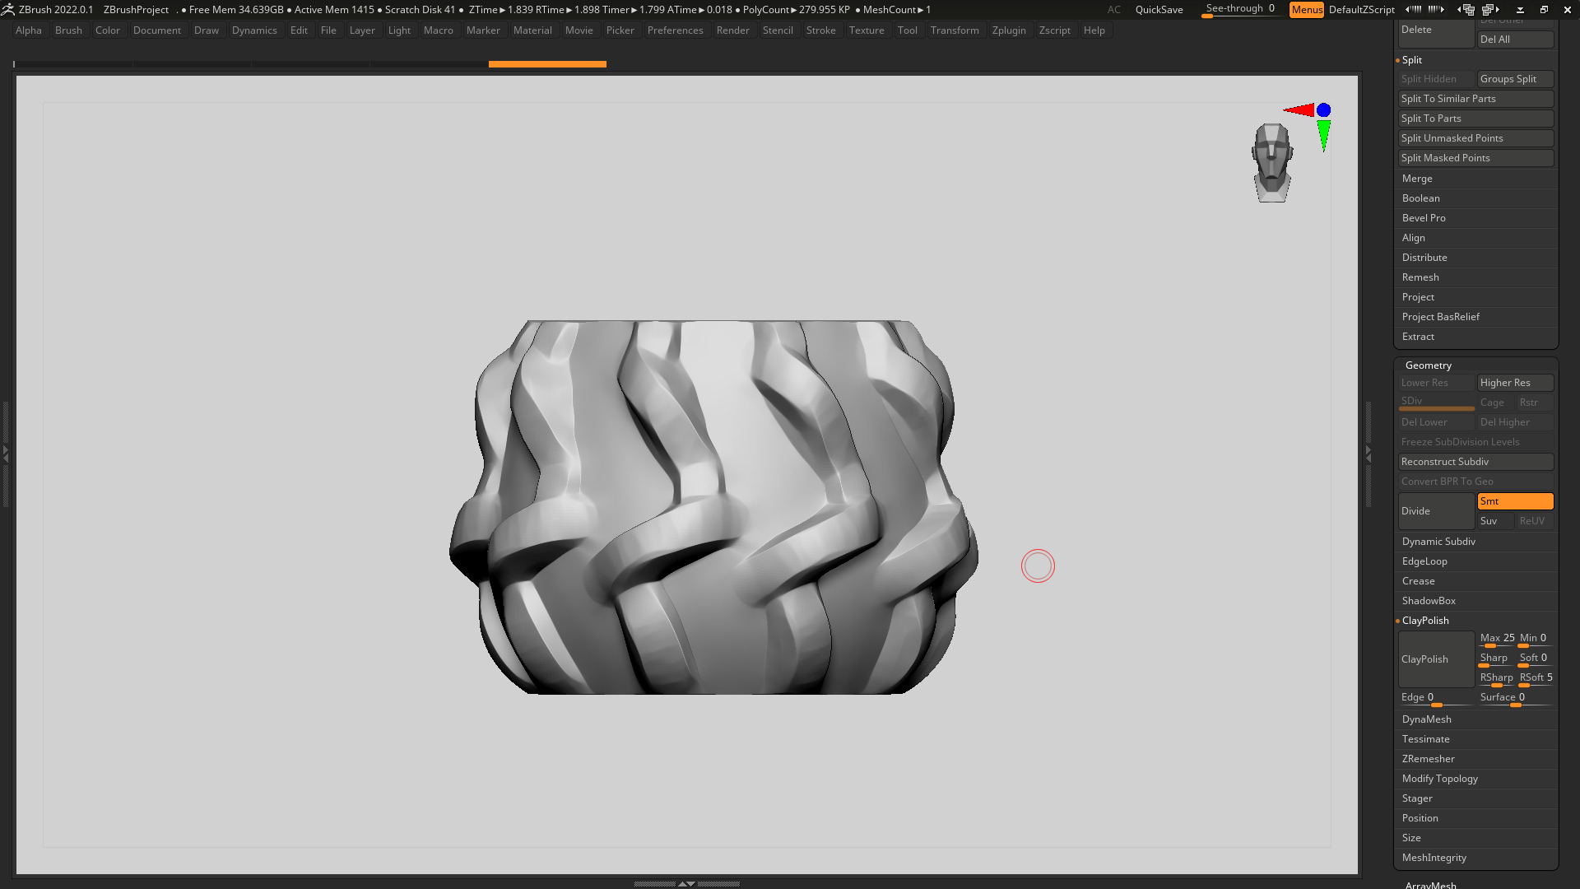The height and width of the screenshot is (889, 1580).
Task: Collapse the ClayPolish section header
Action: click(x=1425, y=621)
